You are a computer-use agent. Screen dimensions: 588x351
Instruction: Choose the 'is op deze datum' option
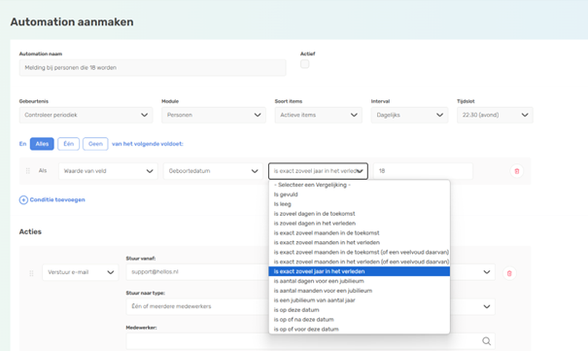(360, 310)
